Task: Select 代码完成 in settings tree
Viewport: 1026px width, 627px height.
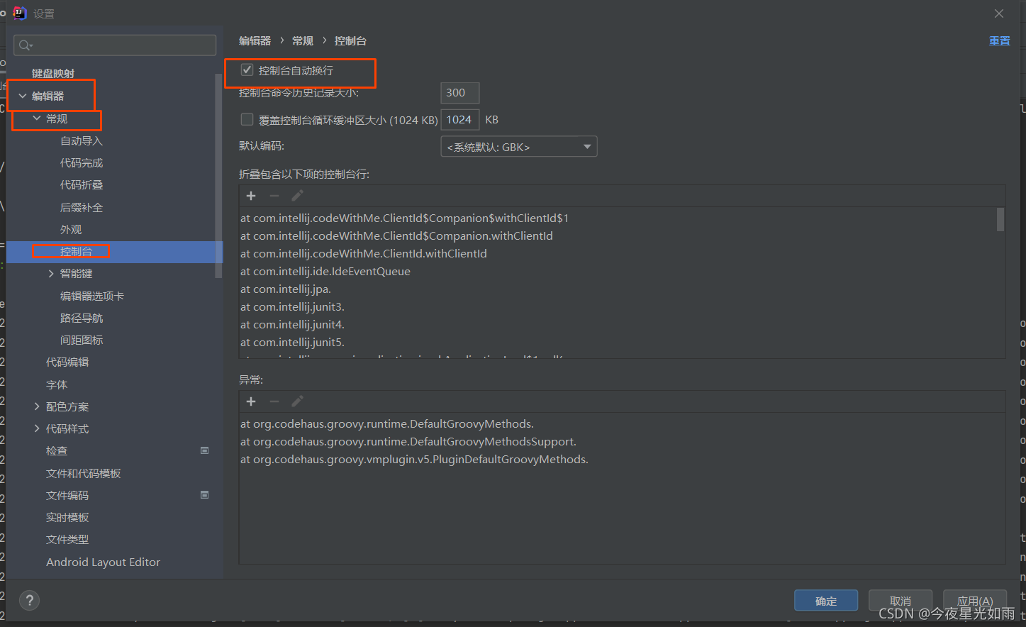Action: 82,163
